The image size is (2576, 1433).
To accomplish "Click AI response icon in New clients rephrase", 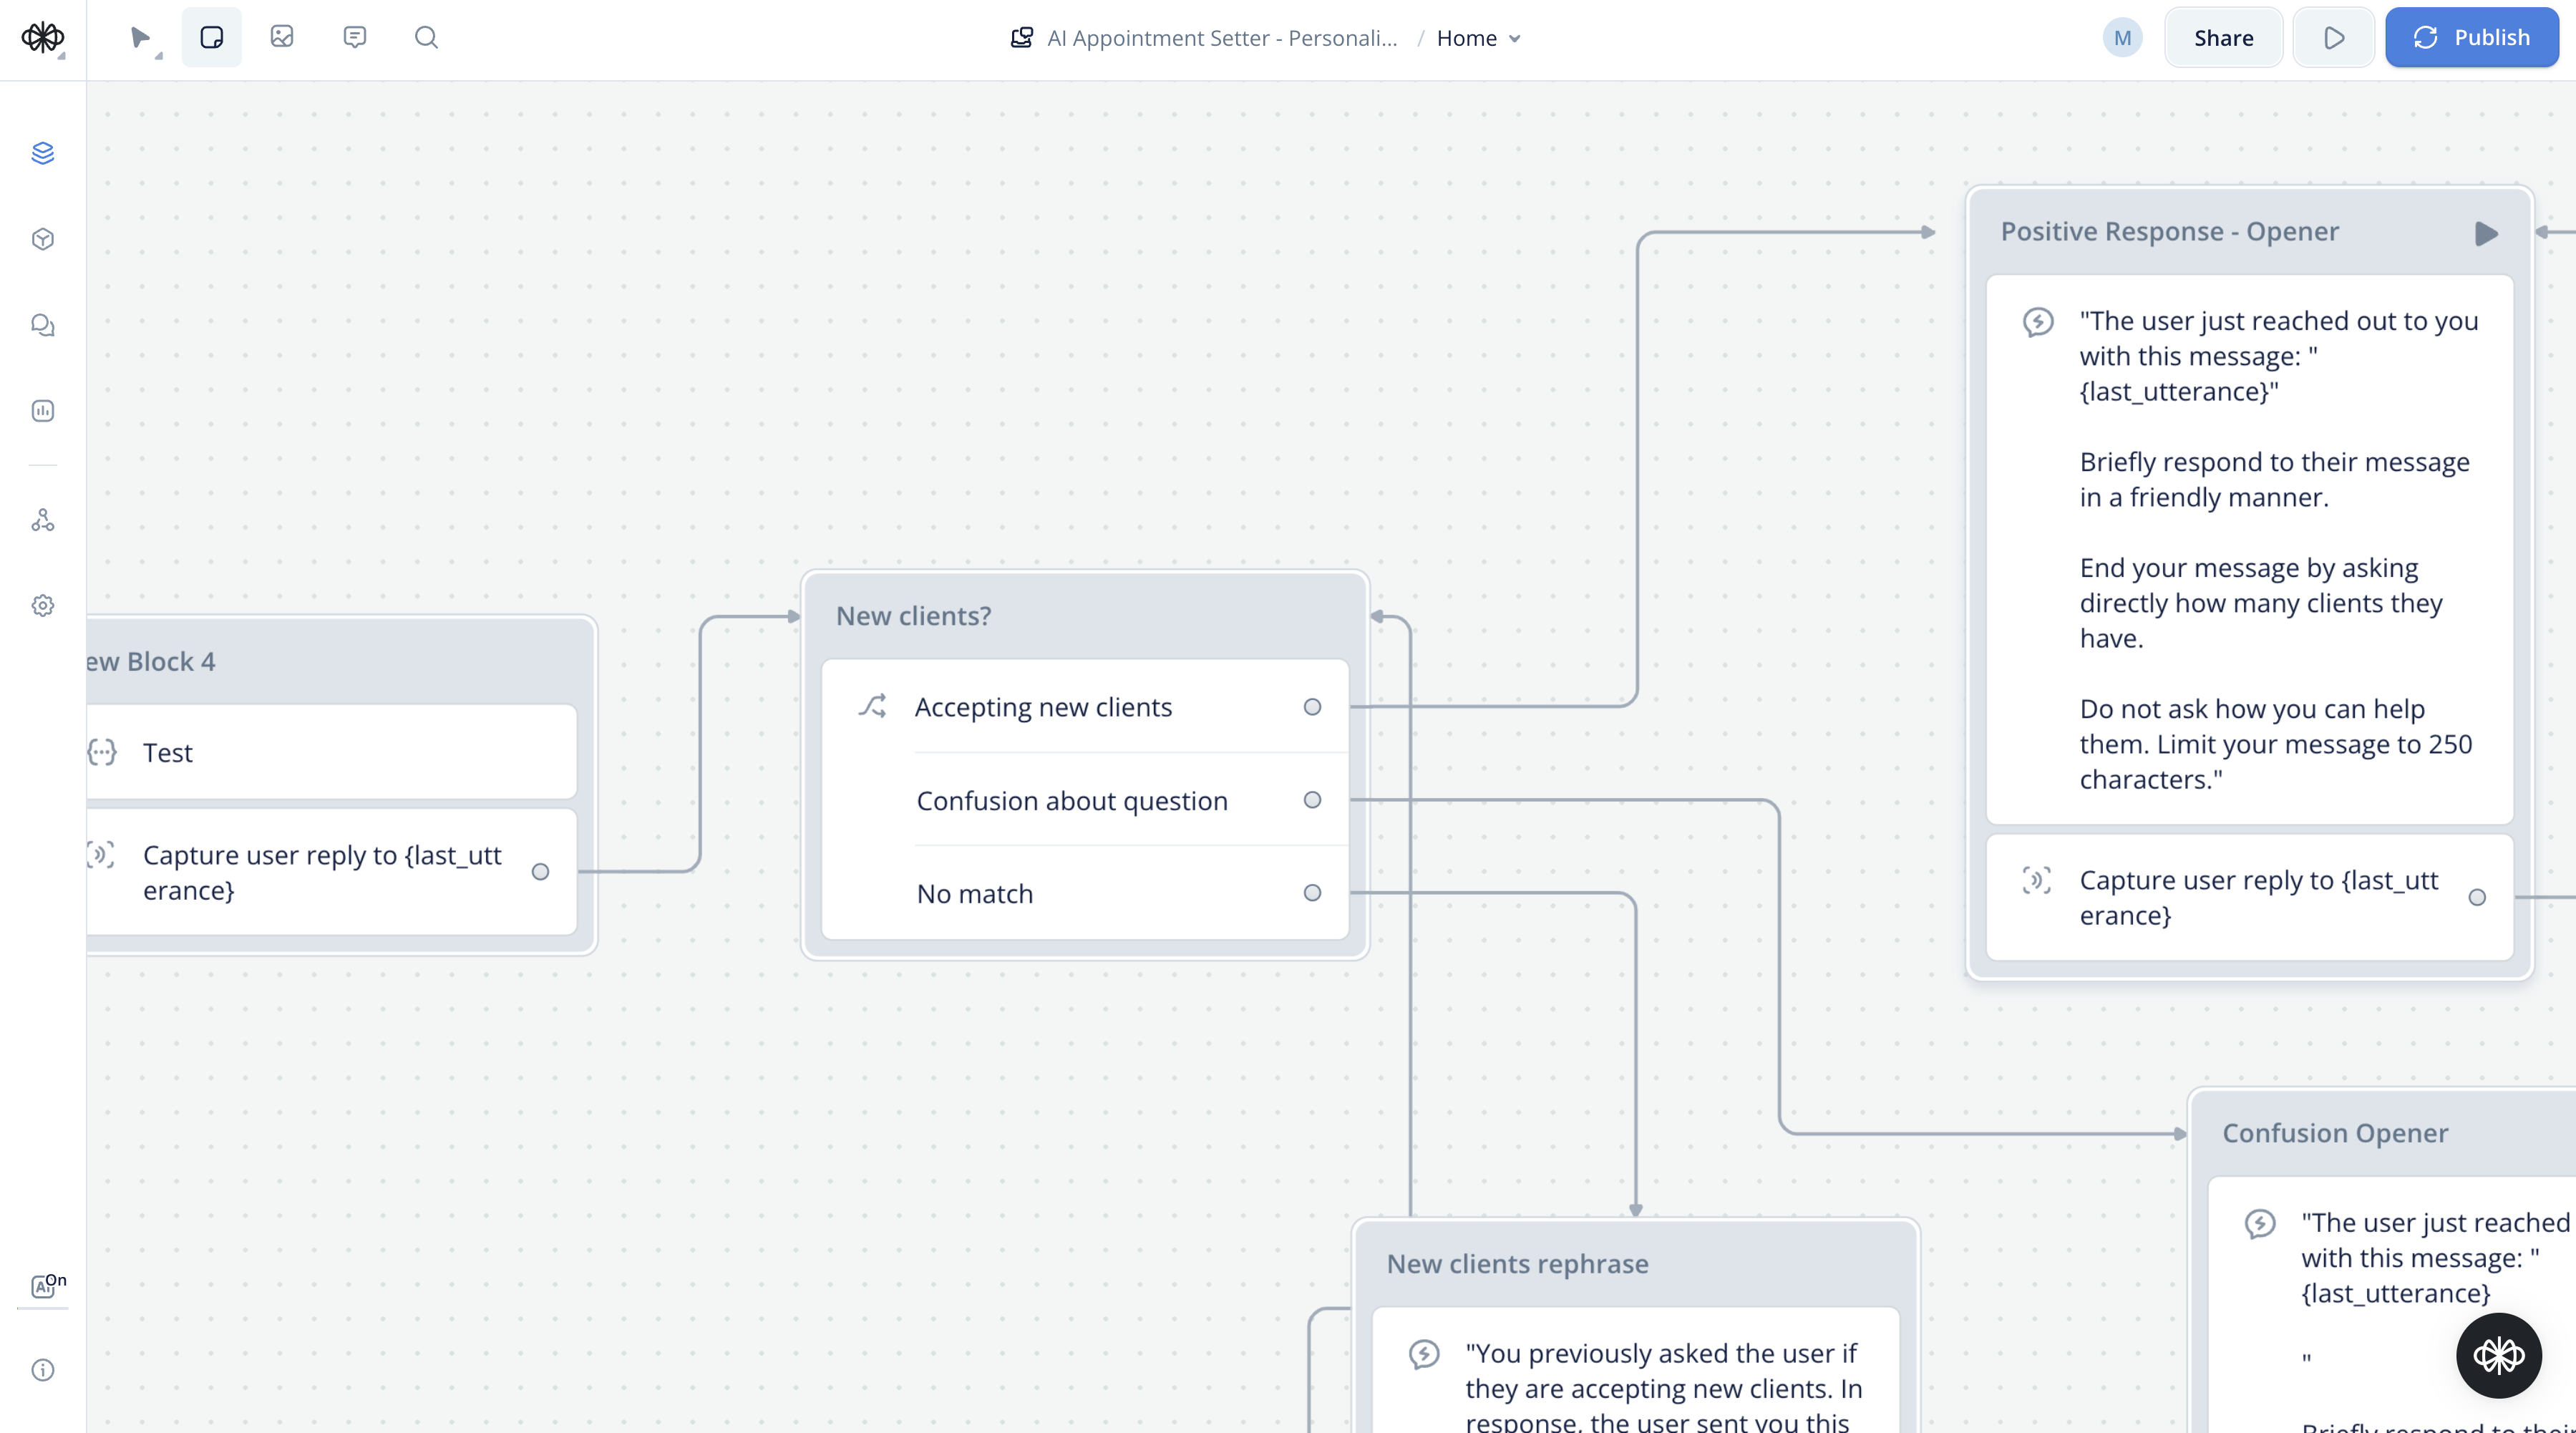I will pyautogui.click(x=1424, y=1354).
